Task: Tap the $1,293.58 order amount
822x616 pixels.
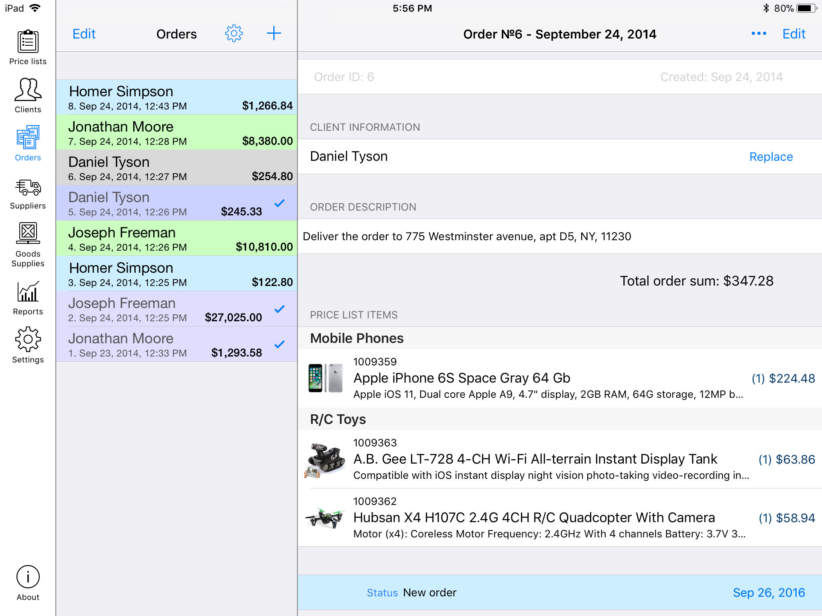Action: 236,353
